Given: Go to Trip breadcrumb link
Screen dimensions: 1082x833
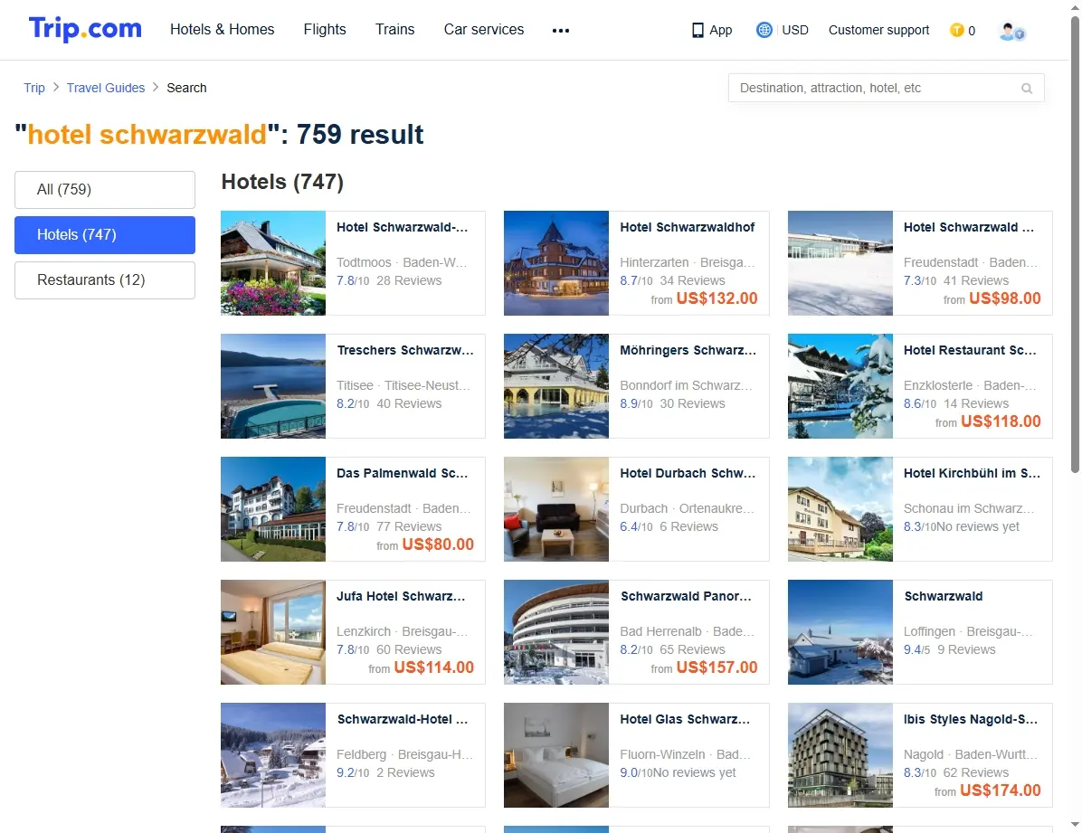Looking at the screenshot, I should pyautogui.click(x=33, y=88).
